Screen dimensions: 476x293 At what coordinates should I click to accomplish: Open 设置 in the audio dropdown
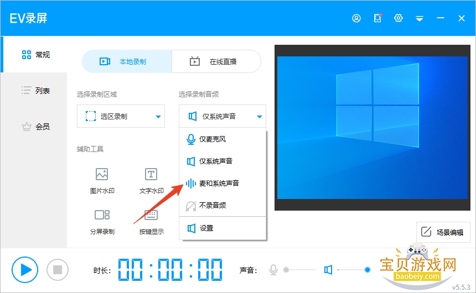[223, 228]
